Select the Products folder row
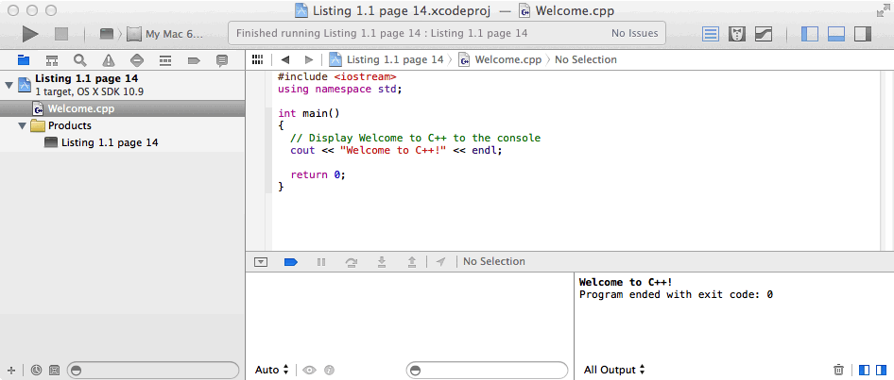This screenshot has width=894, height=380. pos(123,125)
